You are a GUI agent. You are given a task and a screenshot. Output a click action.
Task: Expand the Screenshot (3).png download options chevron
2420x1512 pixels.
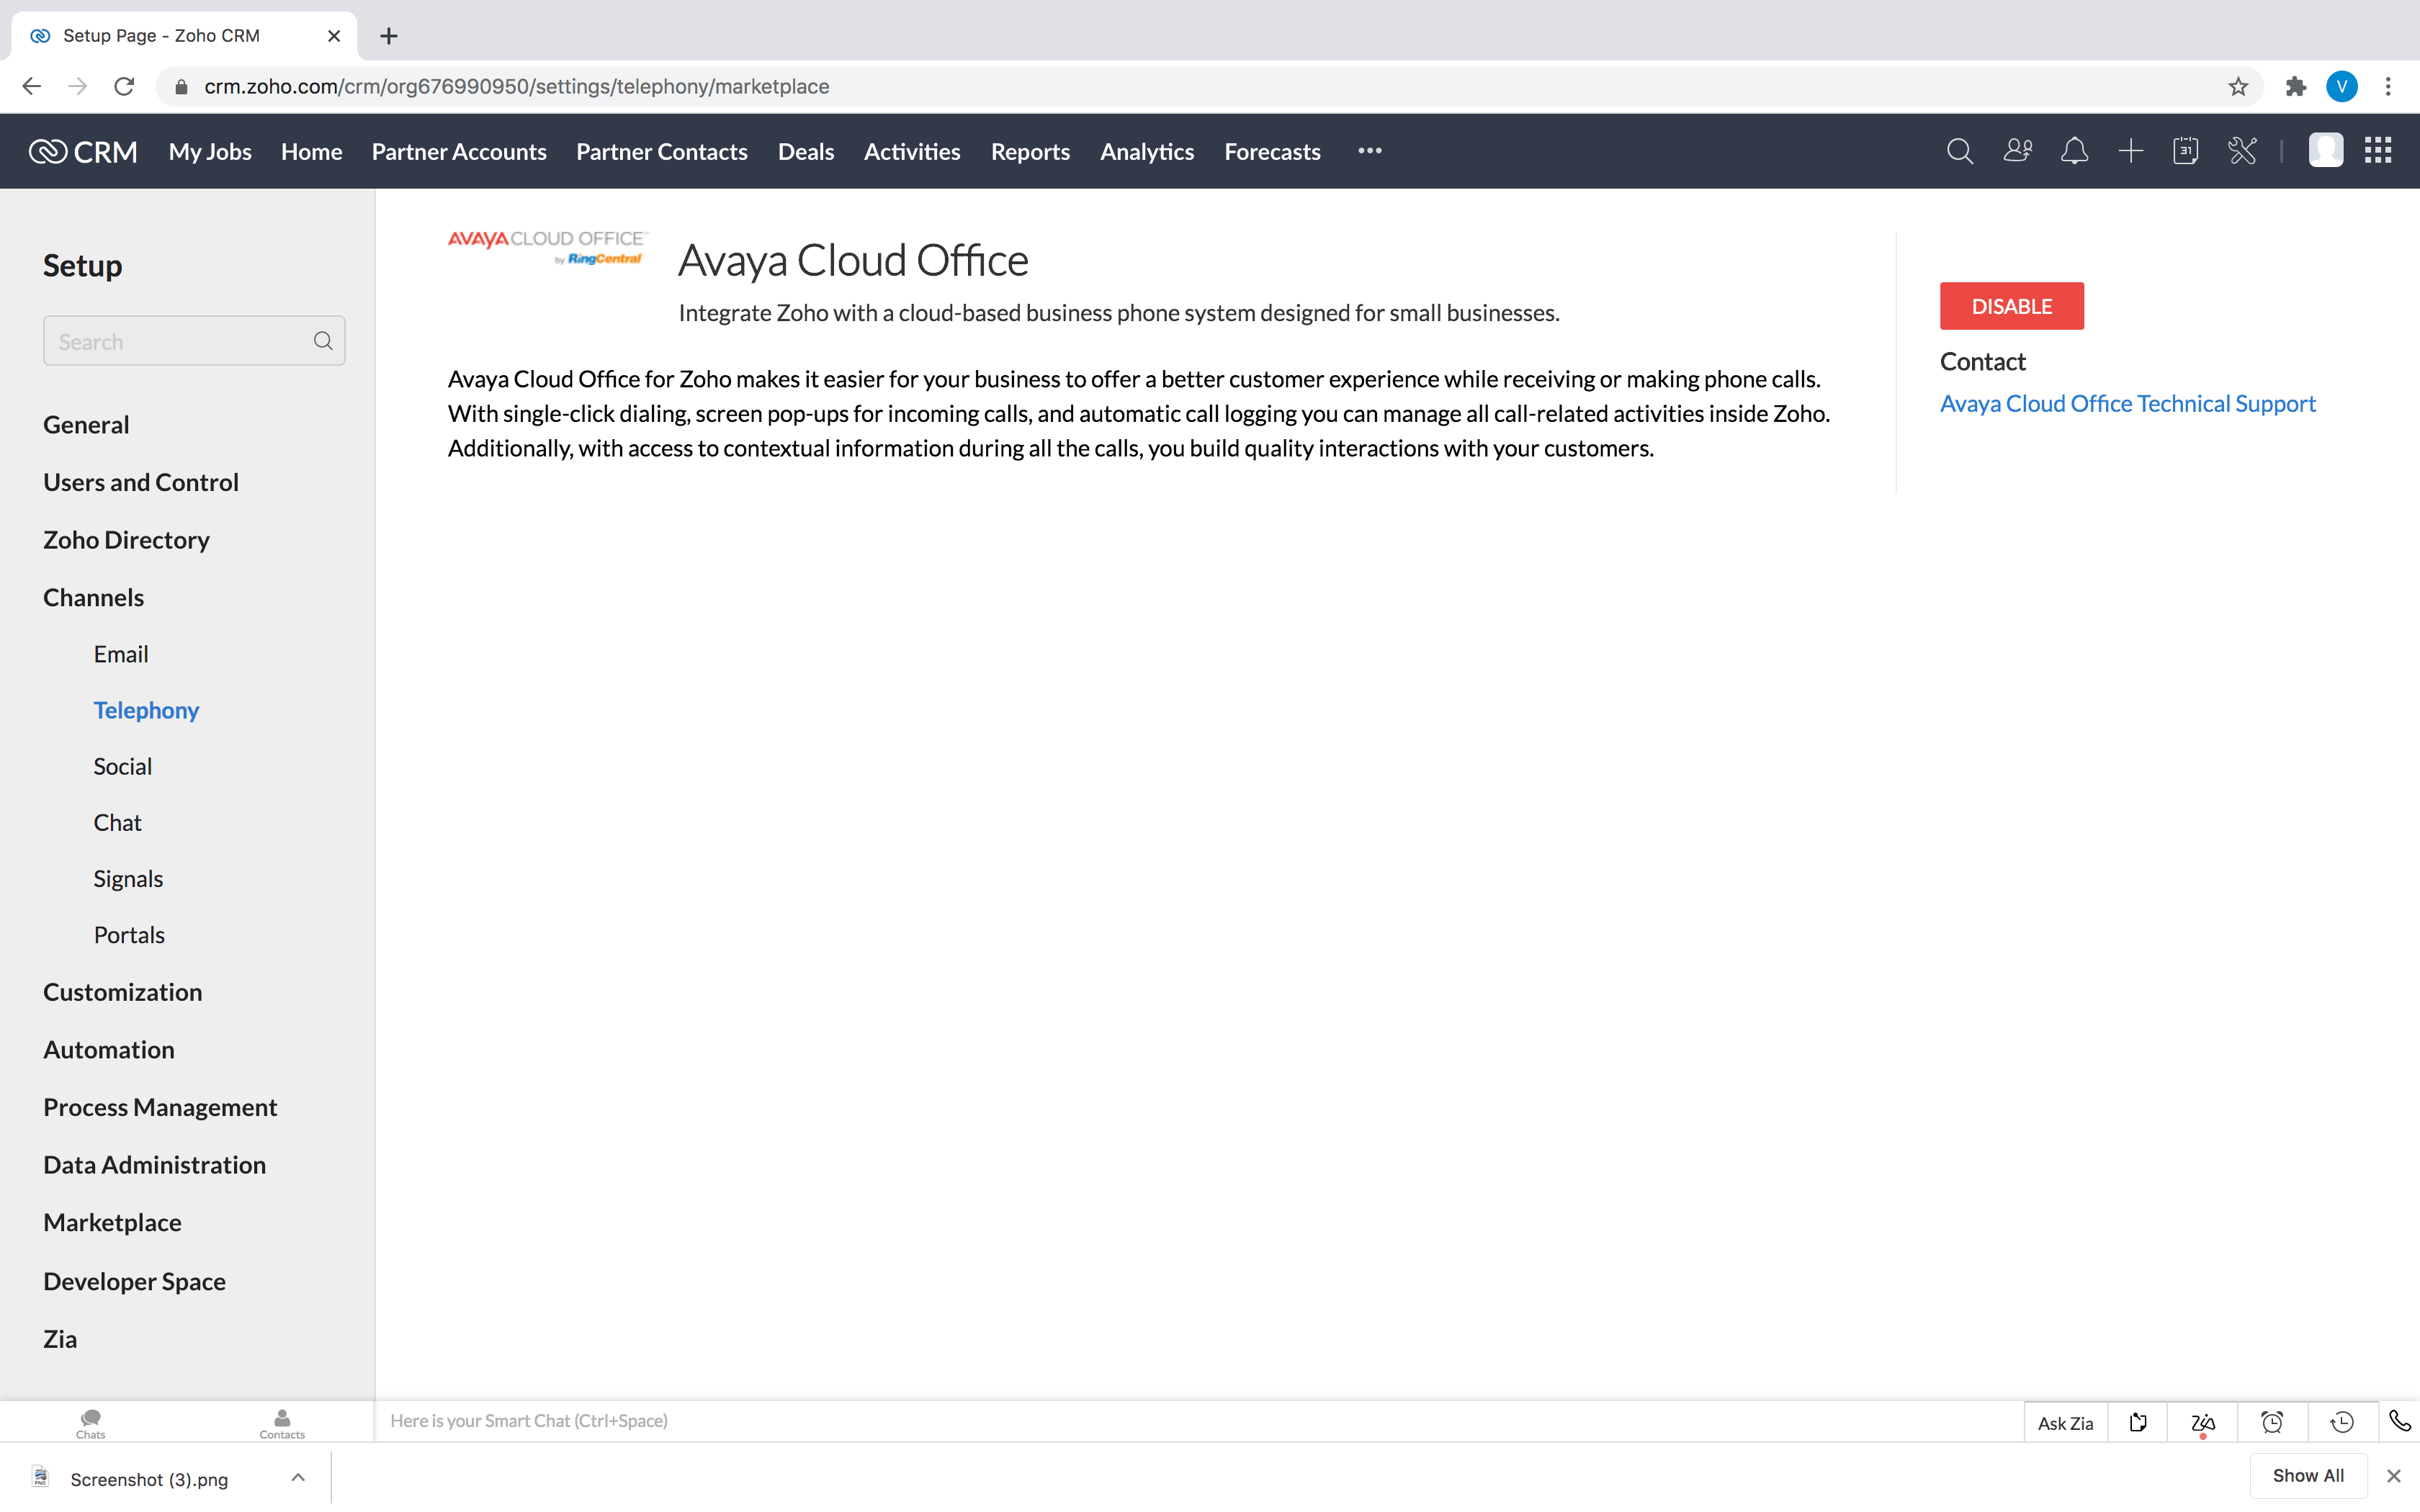pyautogui.click(x=297, y=1477)
